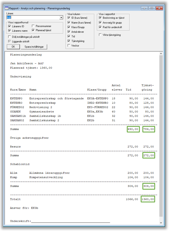169x231 pixels.
Task: Click the Övriga arbetsuppgifter heading
Action: coord(29,138)
